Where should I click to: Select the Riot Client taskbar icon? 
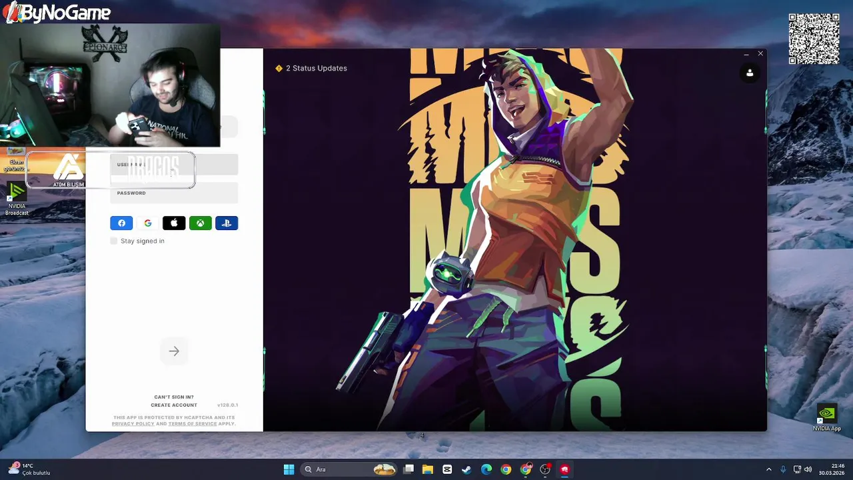click(x=565, y=469)
